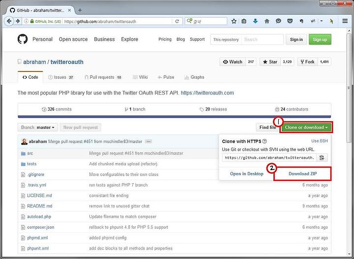
Task: Click the Clone with HTTPS help icon
Action: (265, 141)
